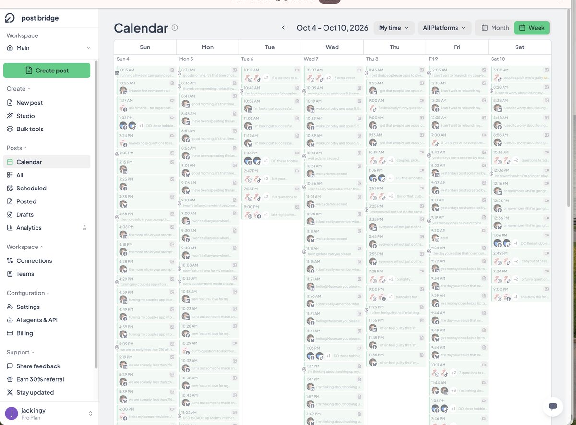Image resolution: width=576 pixels, height=425 pixels.
Task: Click the Instagram avatar on Tue 10:12 AM post
Action: tap(248, 78)
